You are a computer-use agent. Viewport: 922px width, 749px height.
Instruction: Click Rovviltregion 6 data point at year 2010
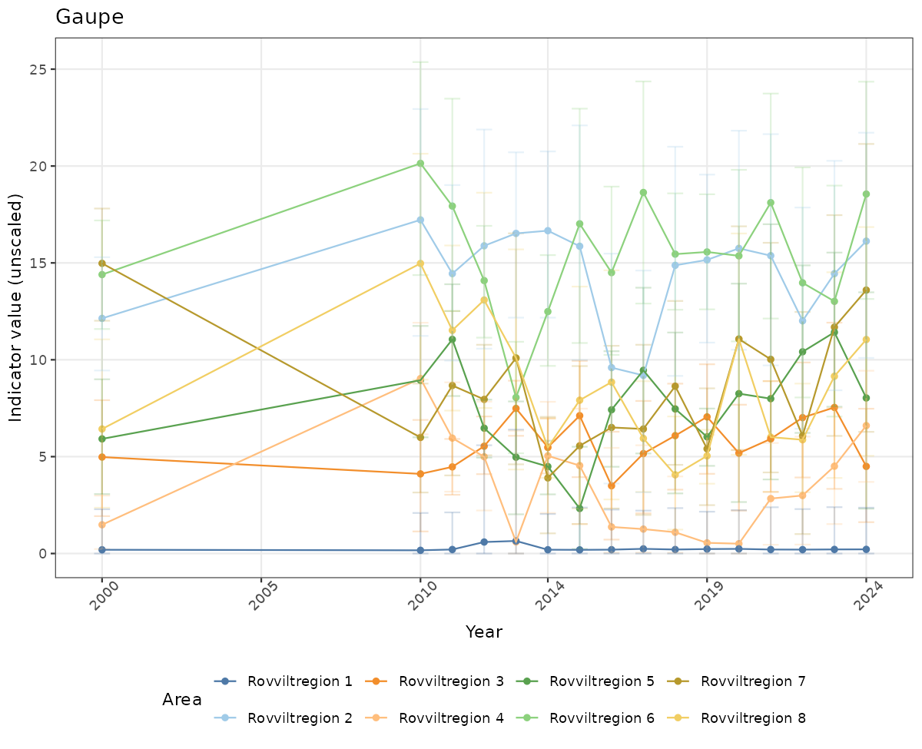click(420, 163)
